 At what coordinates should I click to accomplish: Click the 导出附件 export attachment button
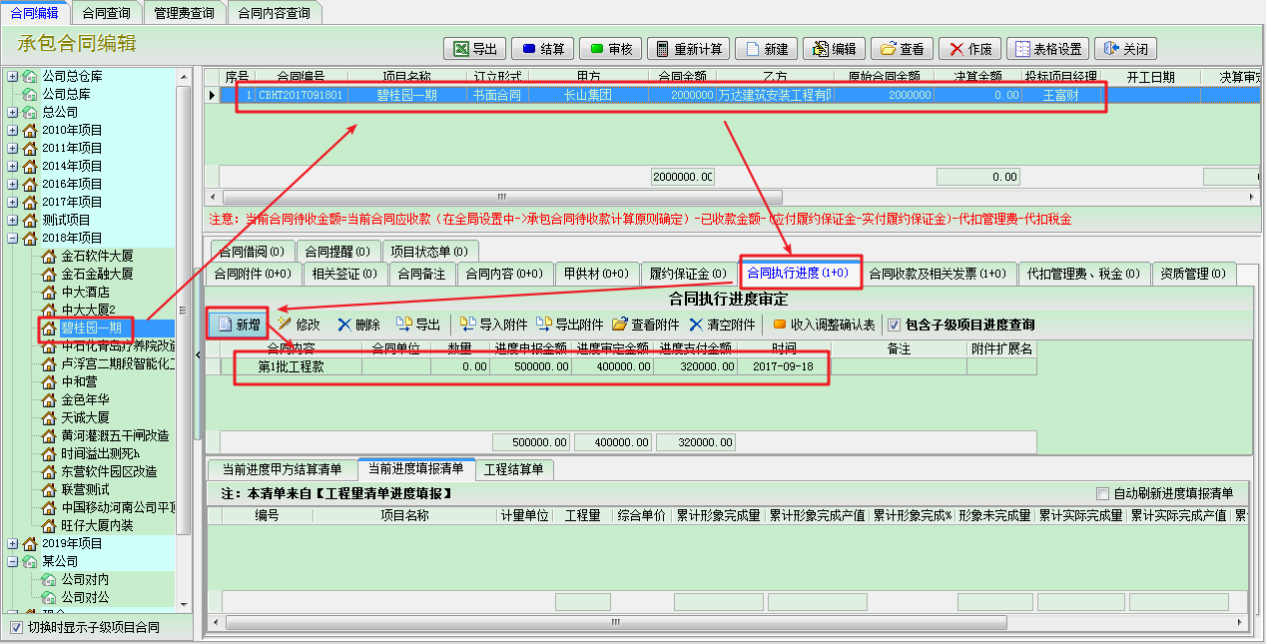tap(569, 324)
